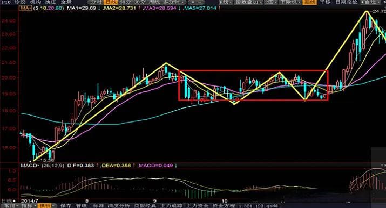Image resolution: width=386 pixels, height=208 pixels.
Task: Open the MA indicator selector
Action: pos(25,8)
